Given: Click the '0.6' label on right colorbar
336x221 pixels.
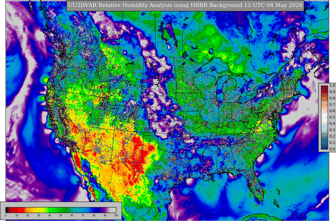Looking at the screenshot, I should point(332,111).
